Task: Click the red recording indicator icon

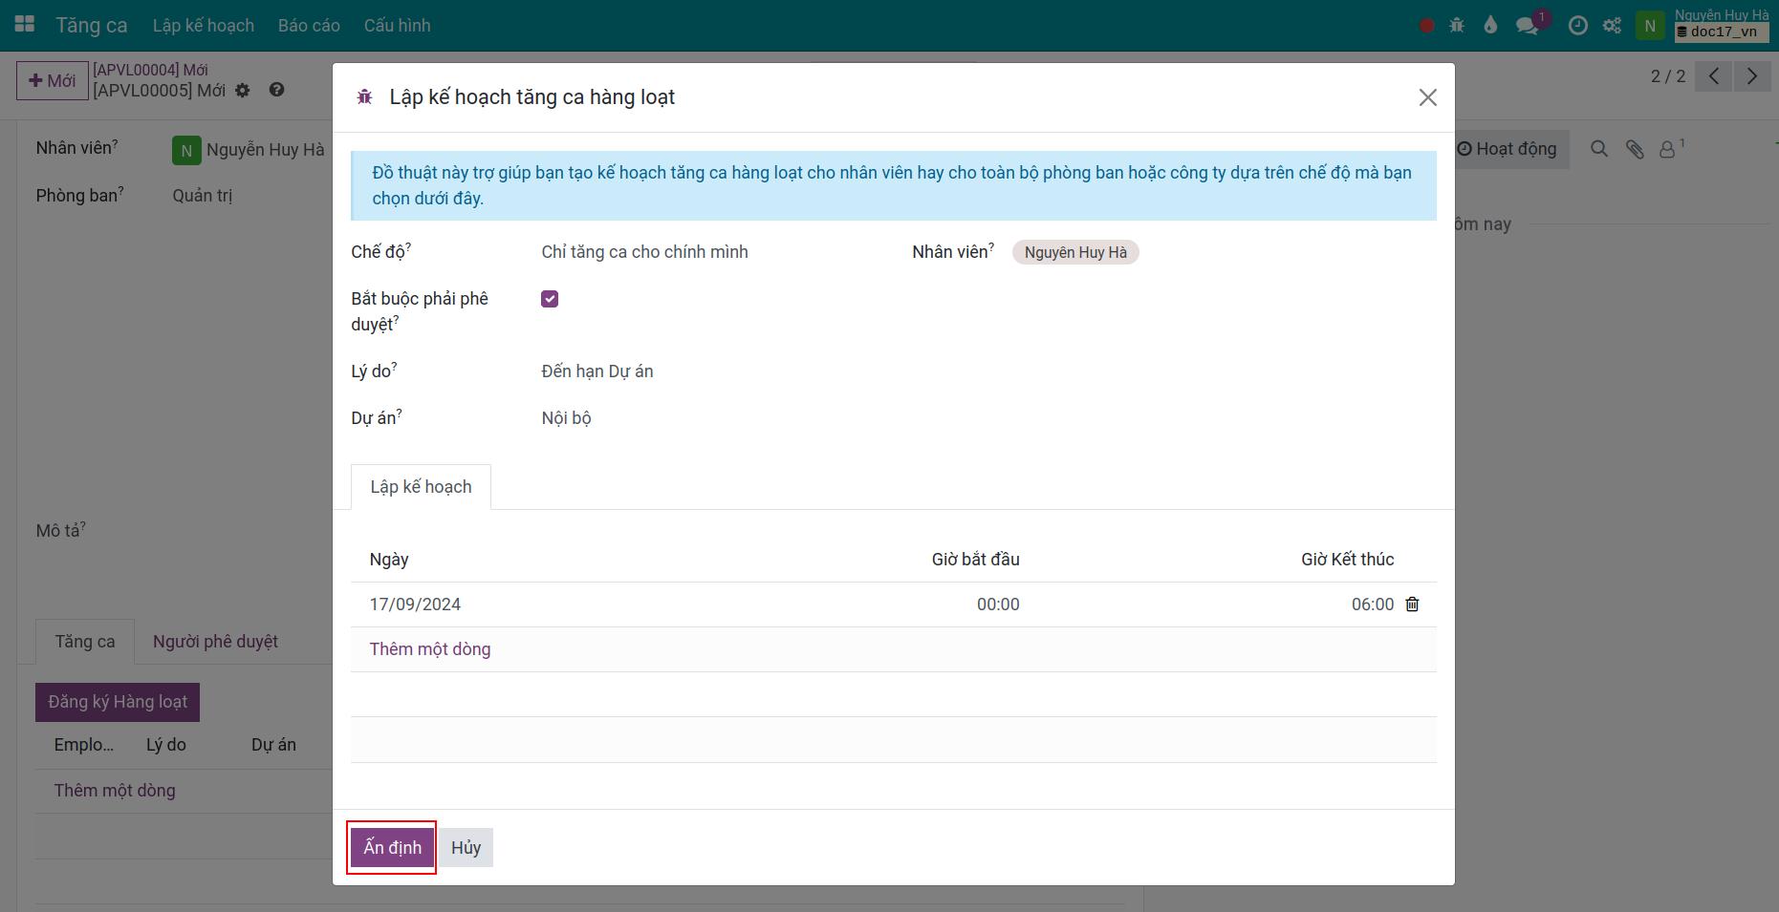Action: 1426,26
